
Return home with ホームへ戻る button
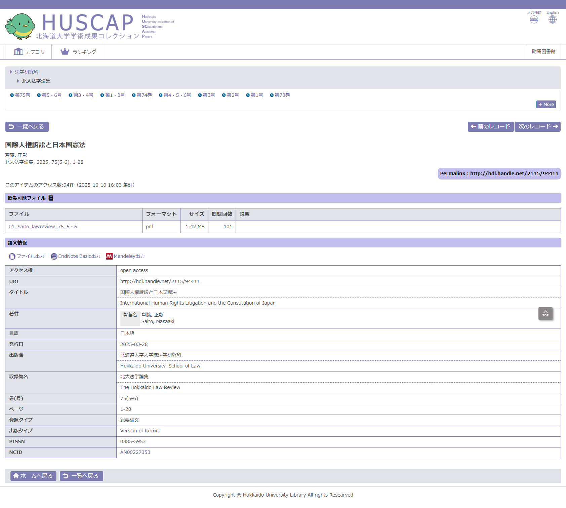coord(33,476)
